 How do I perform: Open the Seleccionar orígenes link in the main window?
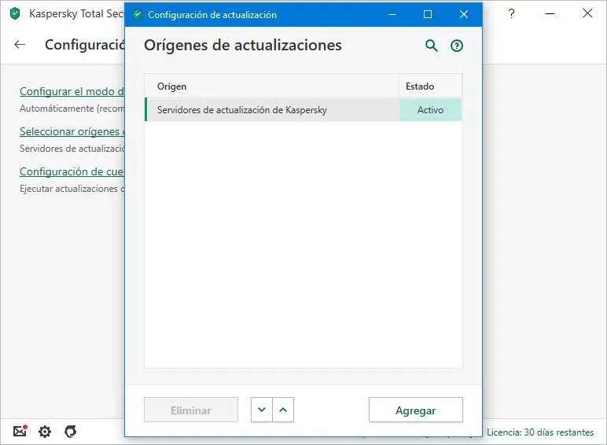[72, 131]
